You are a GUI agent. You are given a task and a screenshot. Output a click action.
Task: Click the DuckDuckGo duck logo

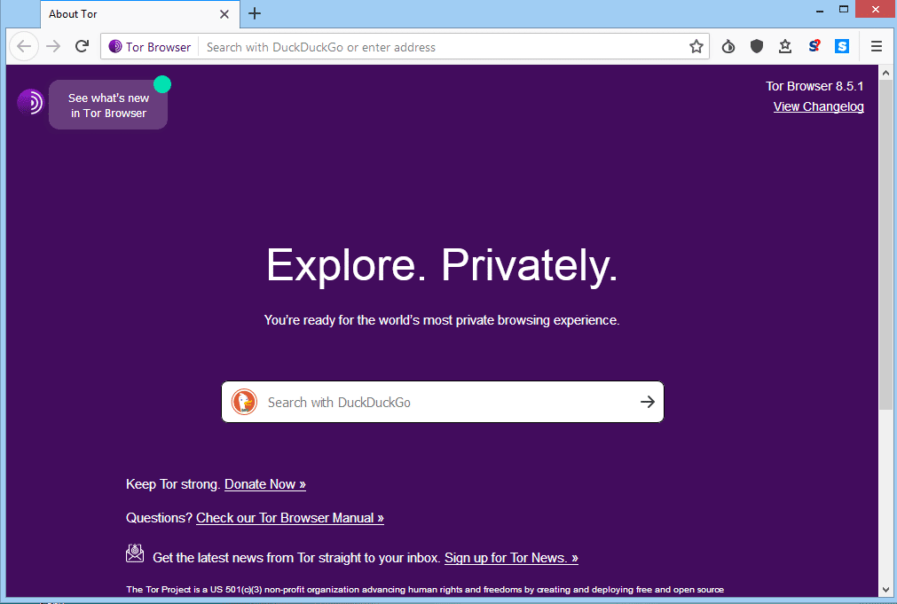click(244, 402)
